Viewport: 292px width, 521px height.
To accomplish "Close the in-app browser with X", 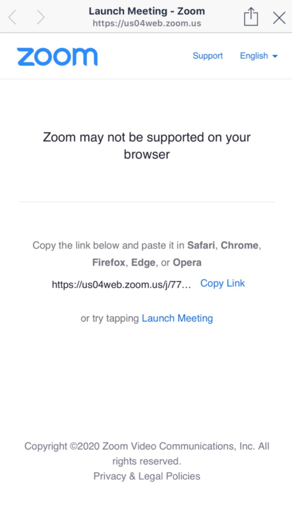I will pos(279,18).
